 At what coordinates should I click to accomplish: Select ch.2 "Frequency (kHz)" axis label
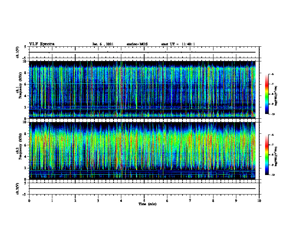tap(20, 146)
